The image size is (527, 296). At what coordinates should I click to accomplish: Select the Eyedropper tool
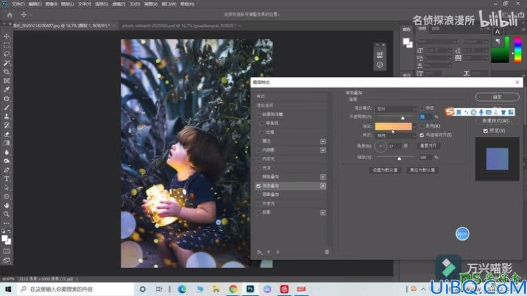coord(7,90)
